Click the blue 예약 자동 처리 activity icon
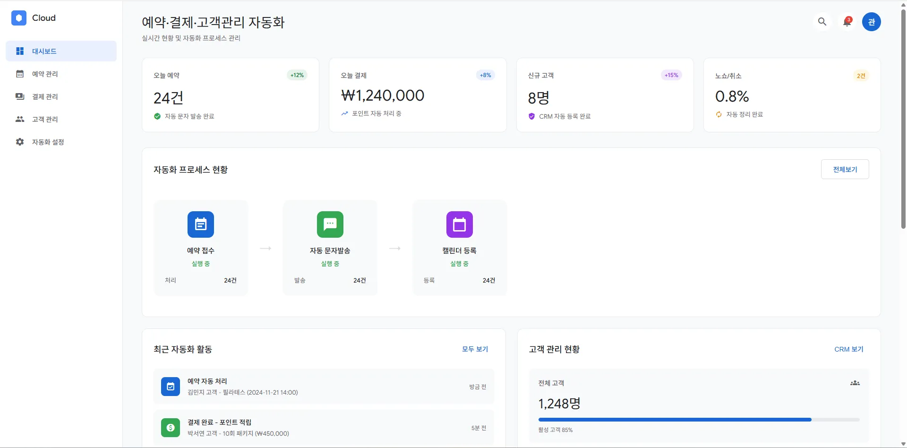The image size is (907, 448). coord(171,387)
